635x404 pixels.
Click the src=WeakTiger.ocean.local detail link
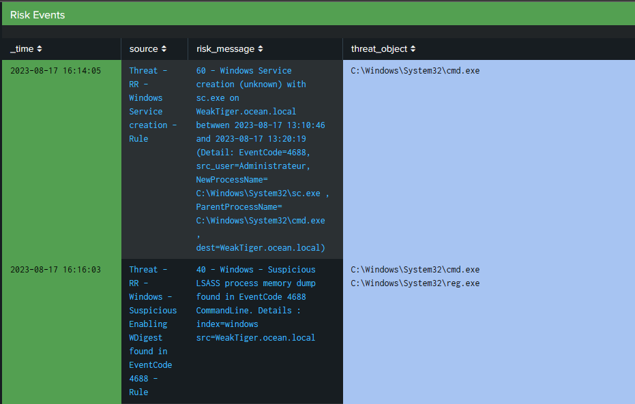tap(256, 337)
